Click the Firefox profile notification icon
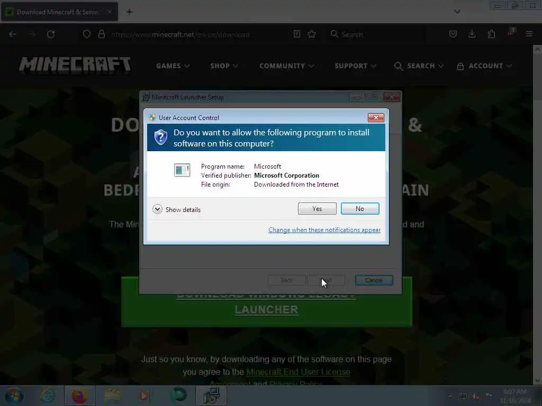 (x=511, y=32)
